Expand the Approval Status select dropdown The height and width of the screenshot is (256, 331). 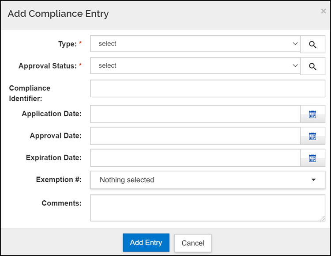(195, 66)
